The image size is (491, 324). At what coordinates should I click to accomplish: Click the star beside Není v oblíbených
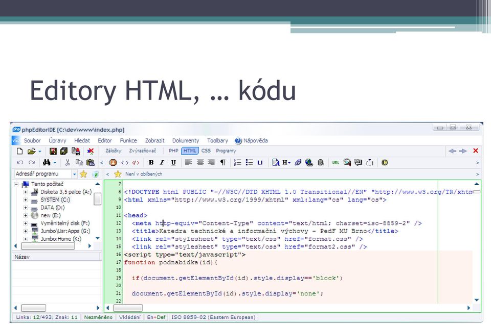pos(118,174)
